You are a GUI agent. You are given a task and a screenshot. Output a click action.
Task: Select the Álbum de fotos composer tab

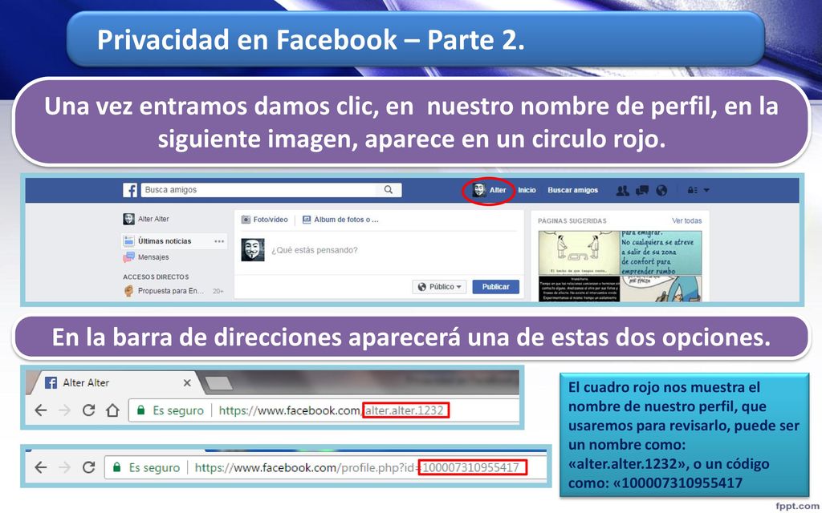click(340, 220)
